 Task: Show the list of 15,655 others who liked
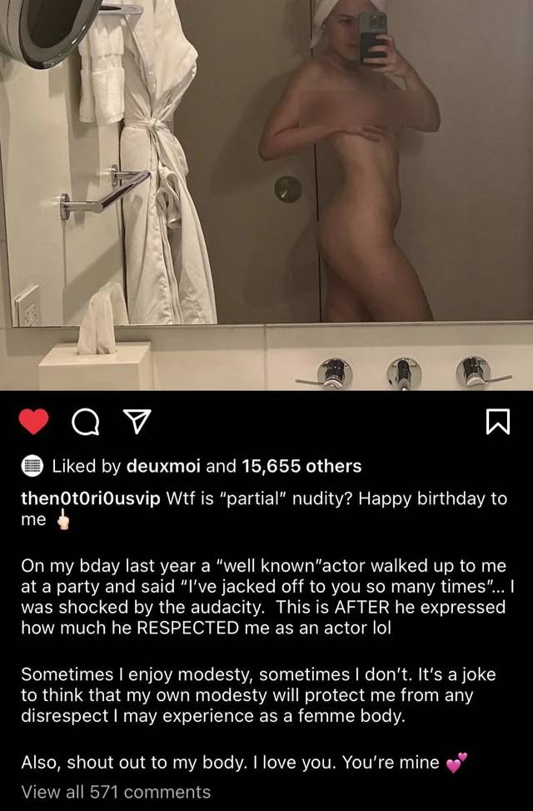(301, 467)
